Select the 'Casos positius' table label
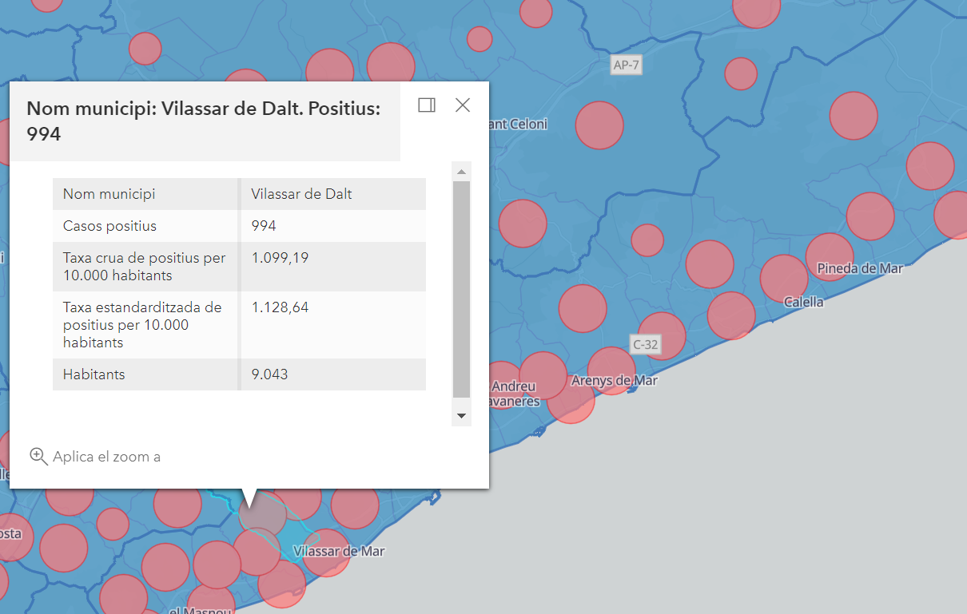The width and height of the screenshot is (967, 614). pos(109,226)
